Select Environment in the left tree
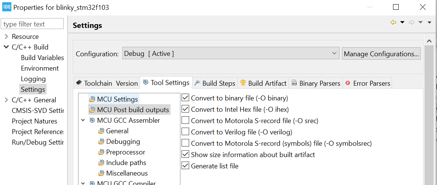 [40, 68]
